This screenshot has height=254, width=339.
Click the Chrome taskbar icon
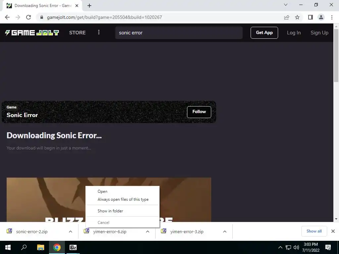click(x=57, y=247)
